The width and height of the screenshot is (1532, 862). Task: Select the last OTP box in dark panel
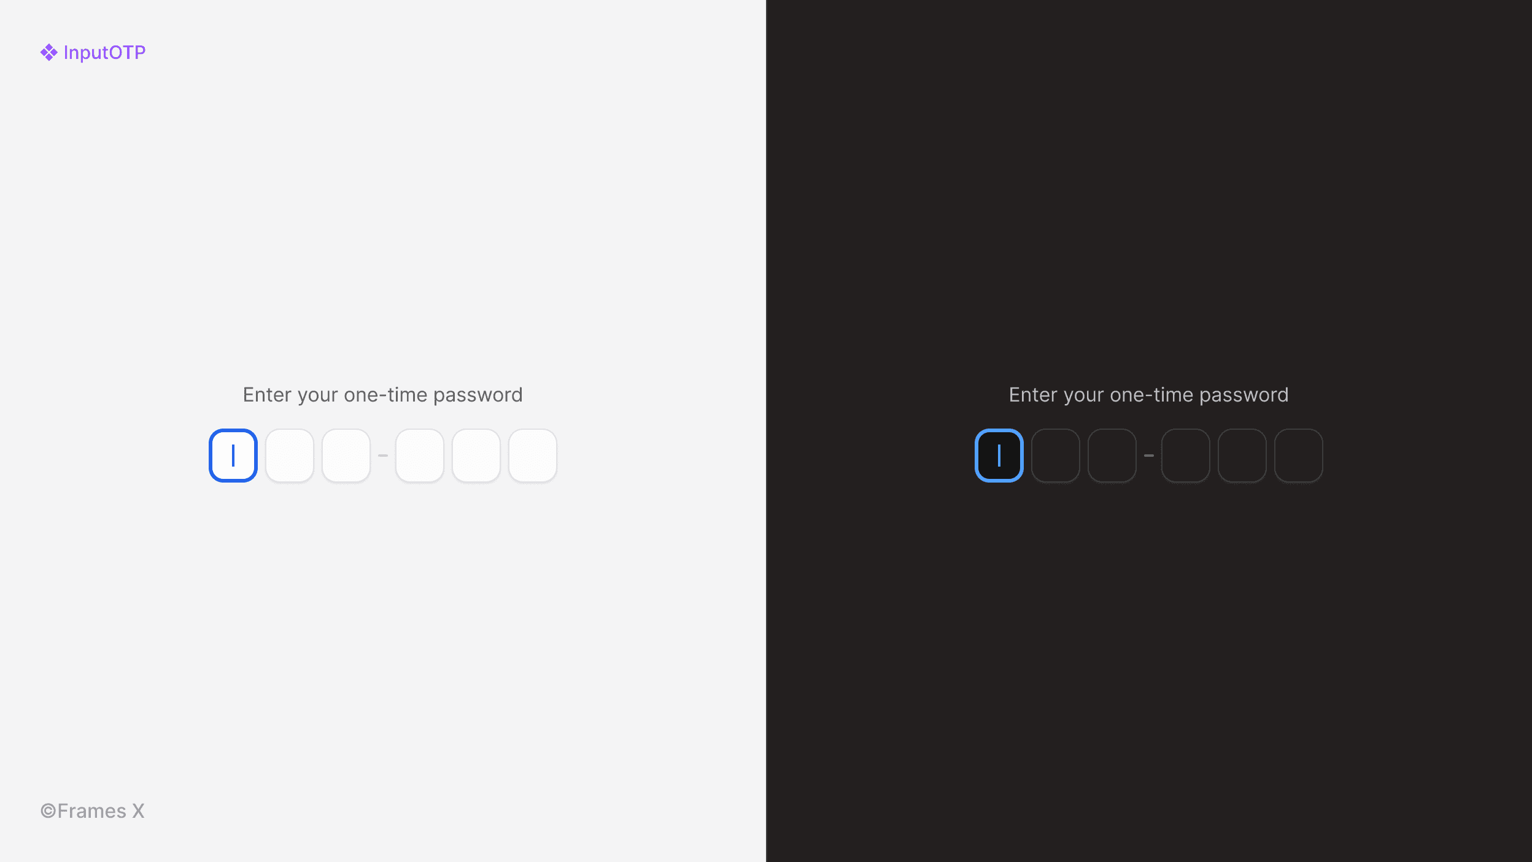pos(1299,456)
